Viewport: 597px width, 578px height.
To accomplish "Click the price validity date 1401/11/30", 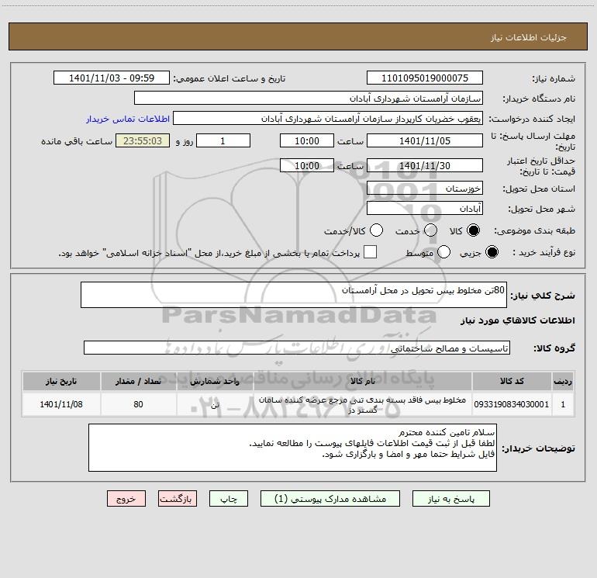I will pyautogui.click(x=425, y=166).
